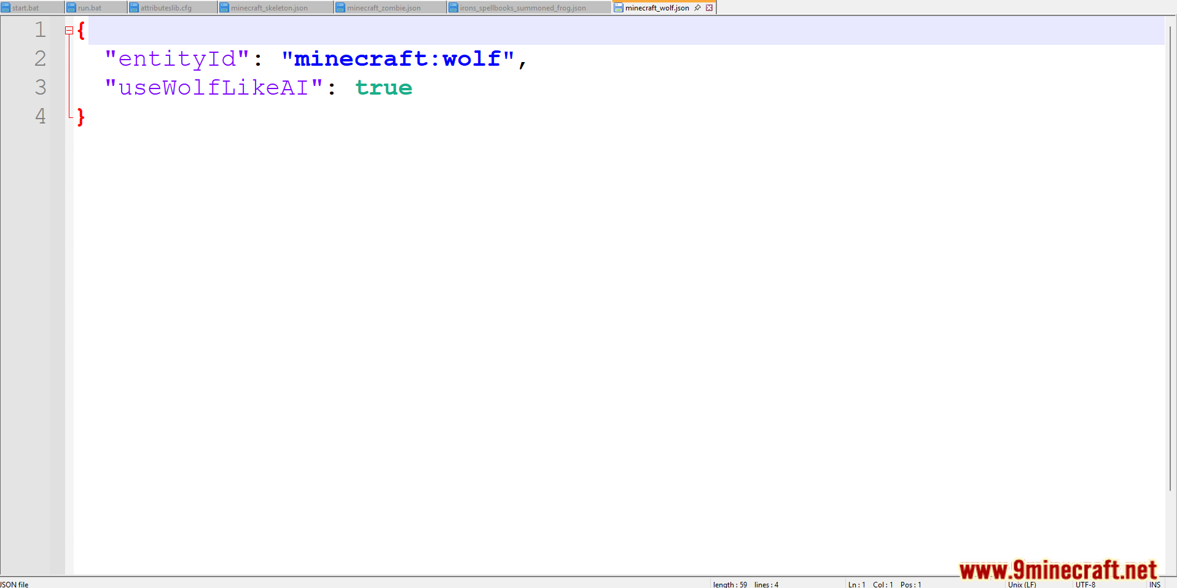Open the irons_spellbooks_summoned_frog.json tab

point(529,8)
